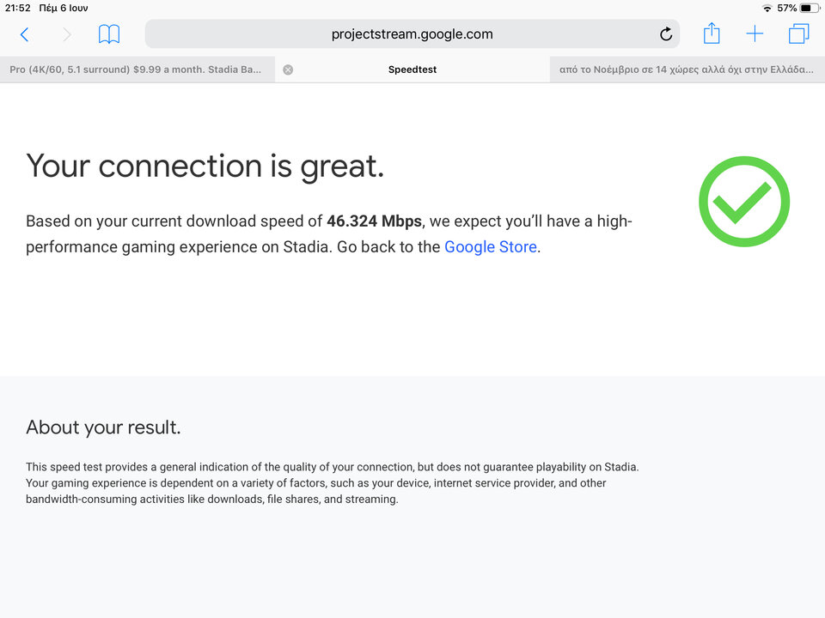The width and height of the screenshot is (825, 618).
Task: Check the Wi-Fi status icon
Action: point(767,8)
